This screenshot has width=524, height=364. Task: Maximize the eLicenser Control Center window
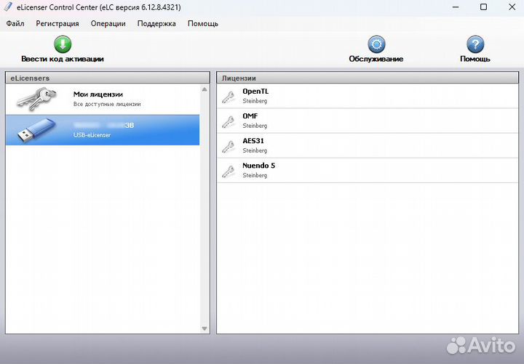[483, 7]
